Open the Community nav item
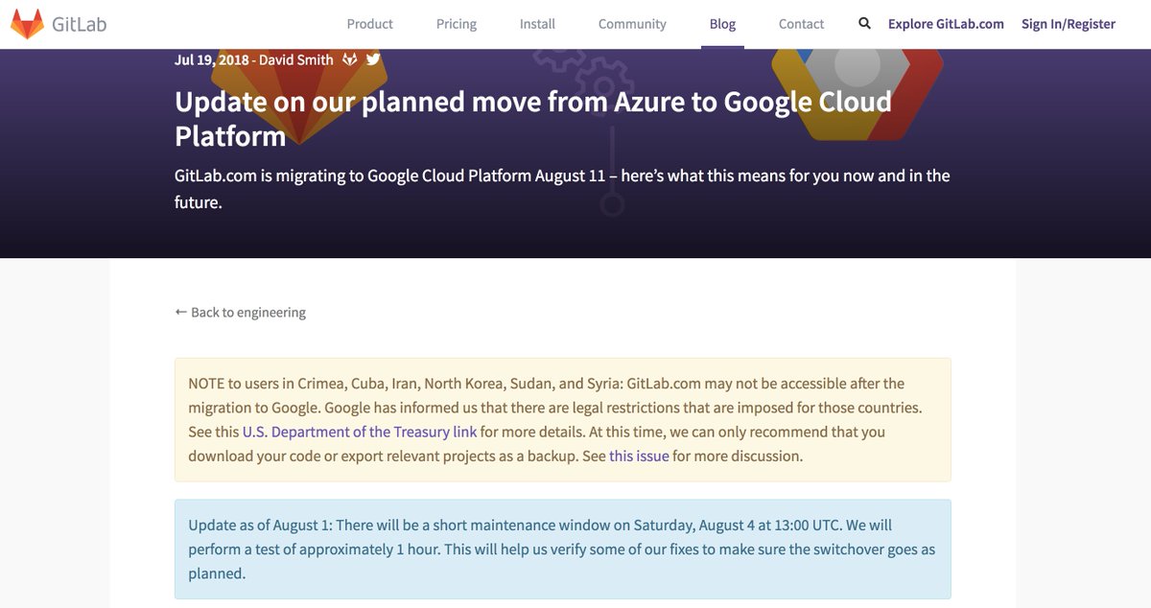 pos(632,24)
